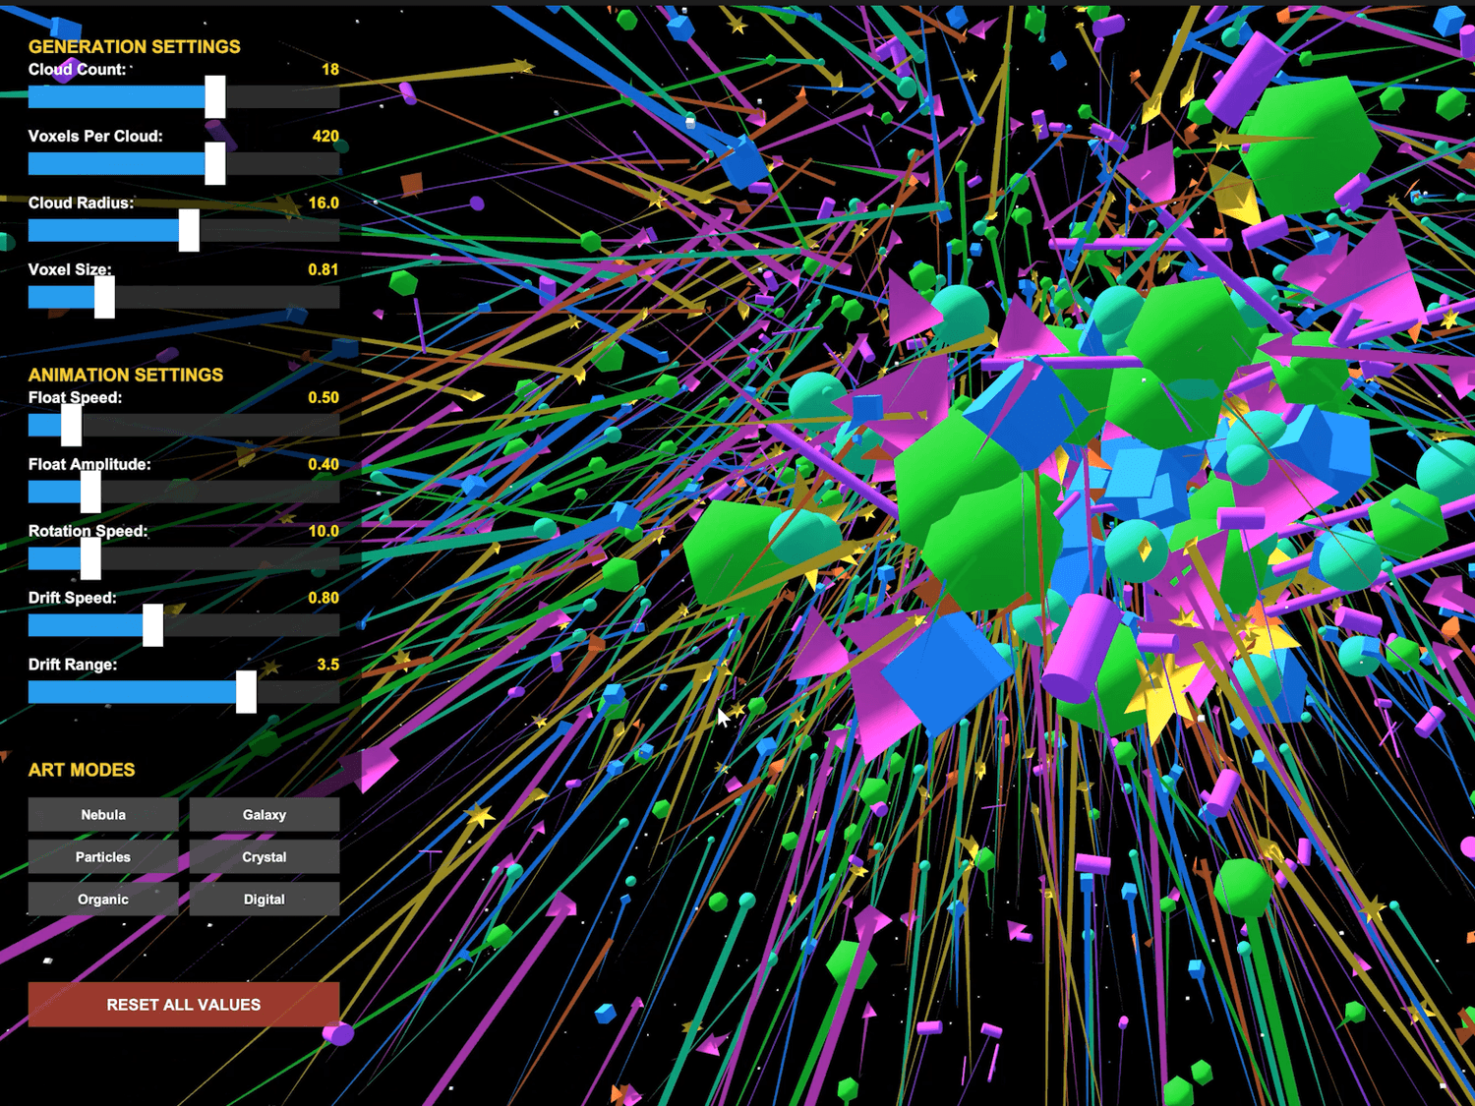Select the Drift Range value 3.5
The width and height of the screenshot is (1475, 1106).
tap(328, 666)
